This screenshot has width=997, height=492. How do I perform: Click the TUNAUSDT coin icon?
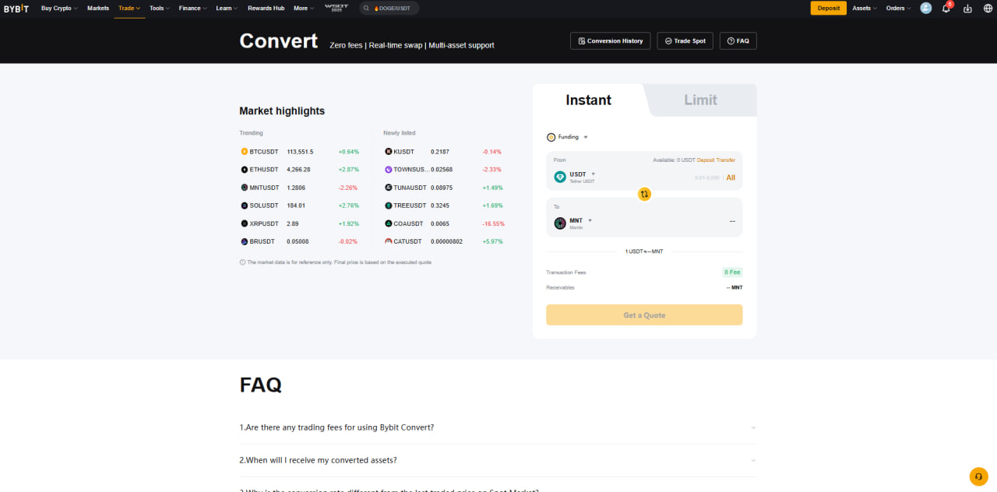[388, 188]
